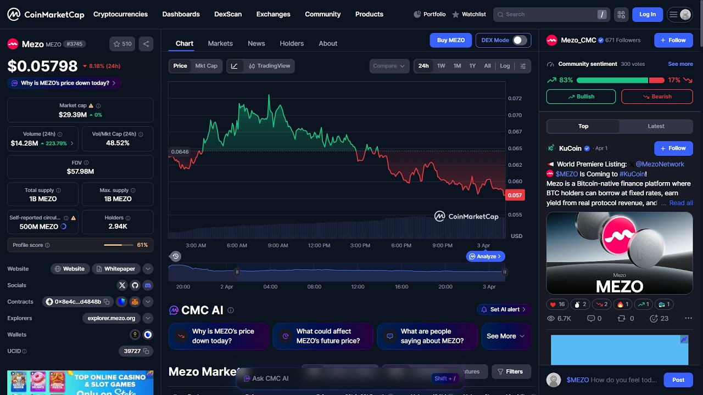This screenshot has width=703, height=395.
Task: Open the Compare dropdown
Action: [389, 66]
